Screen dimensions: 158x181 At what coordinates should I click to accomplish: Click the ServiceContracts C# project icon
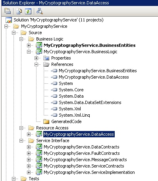coord(39,166)
